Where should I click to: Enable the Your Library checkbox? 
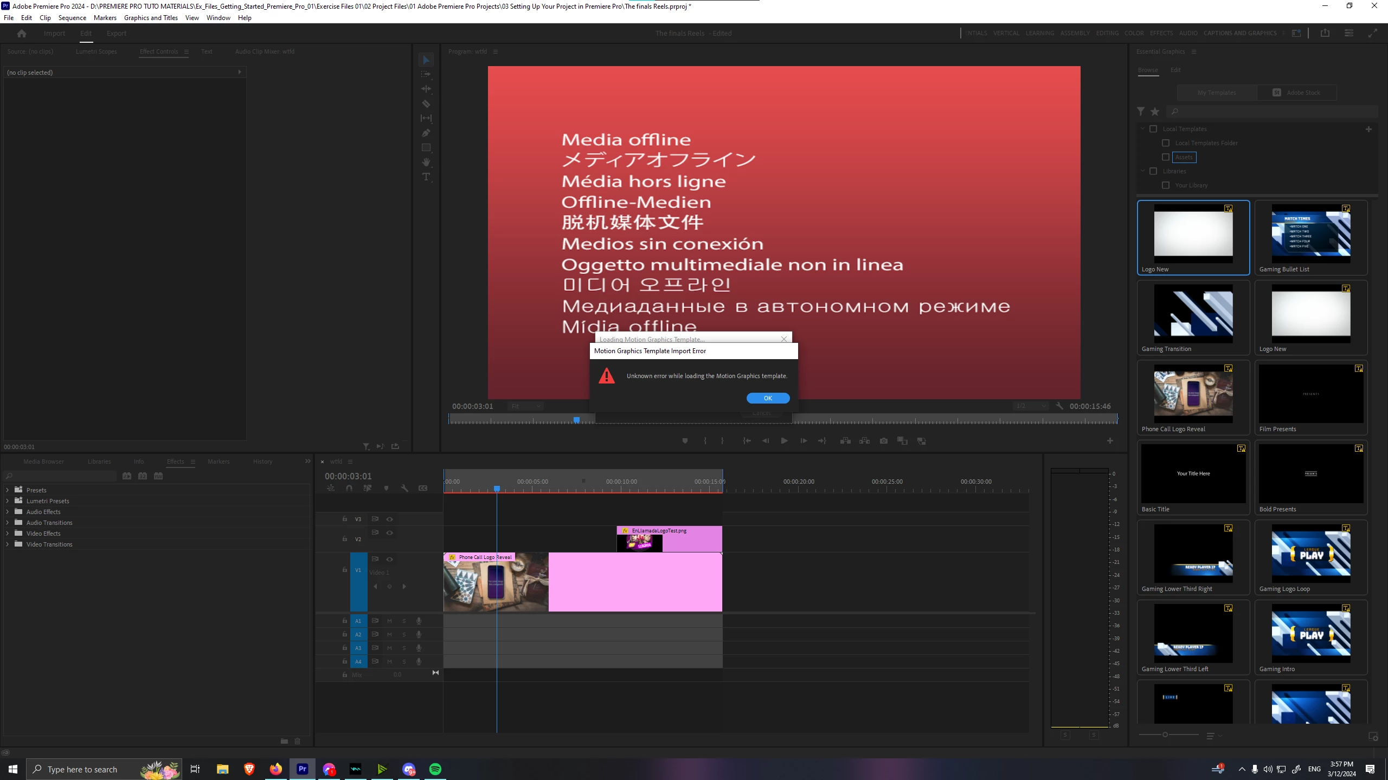tap(1166, 185)
